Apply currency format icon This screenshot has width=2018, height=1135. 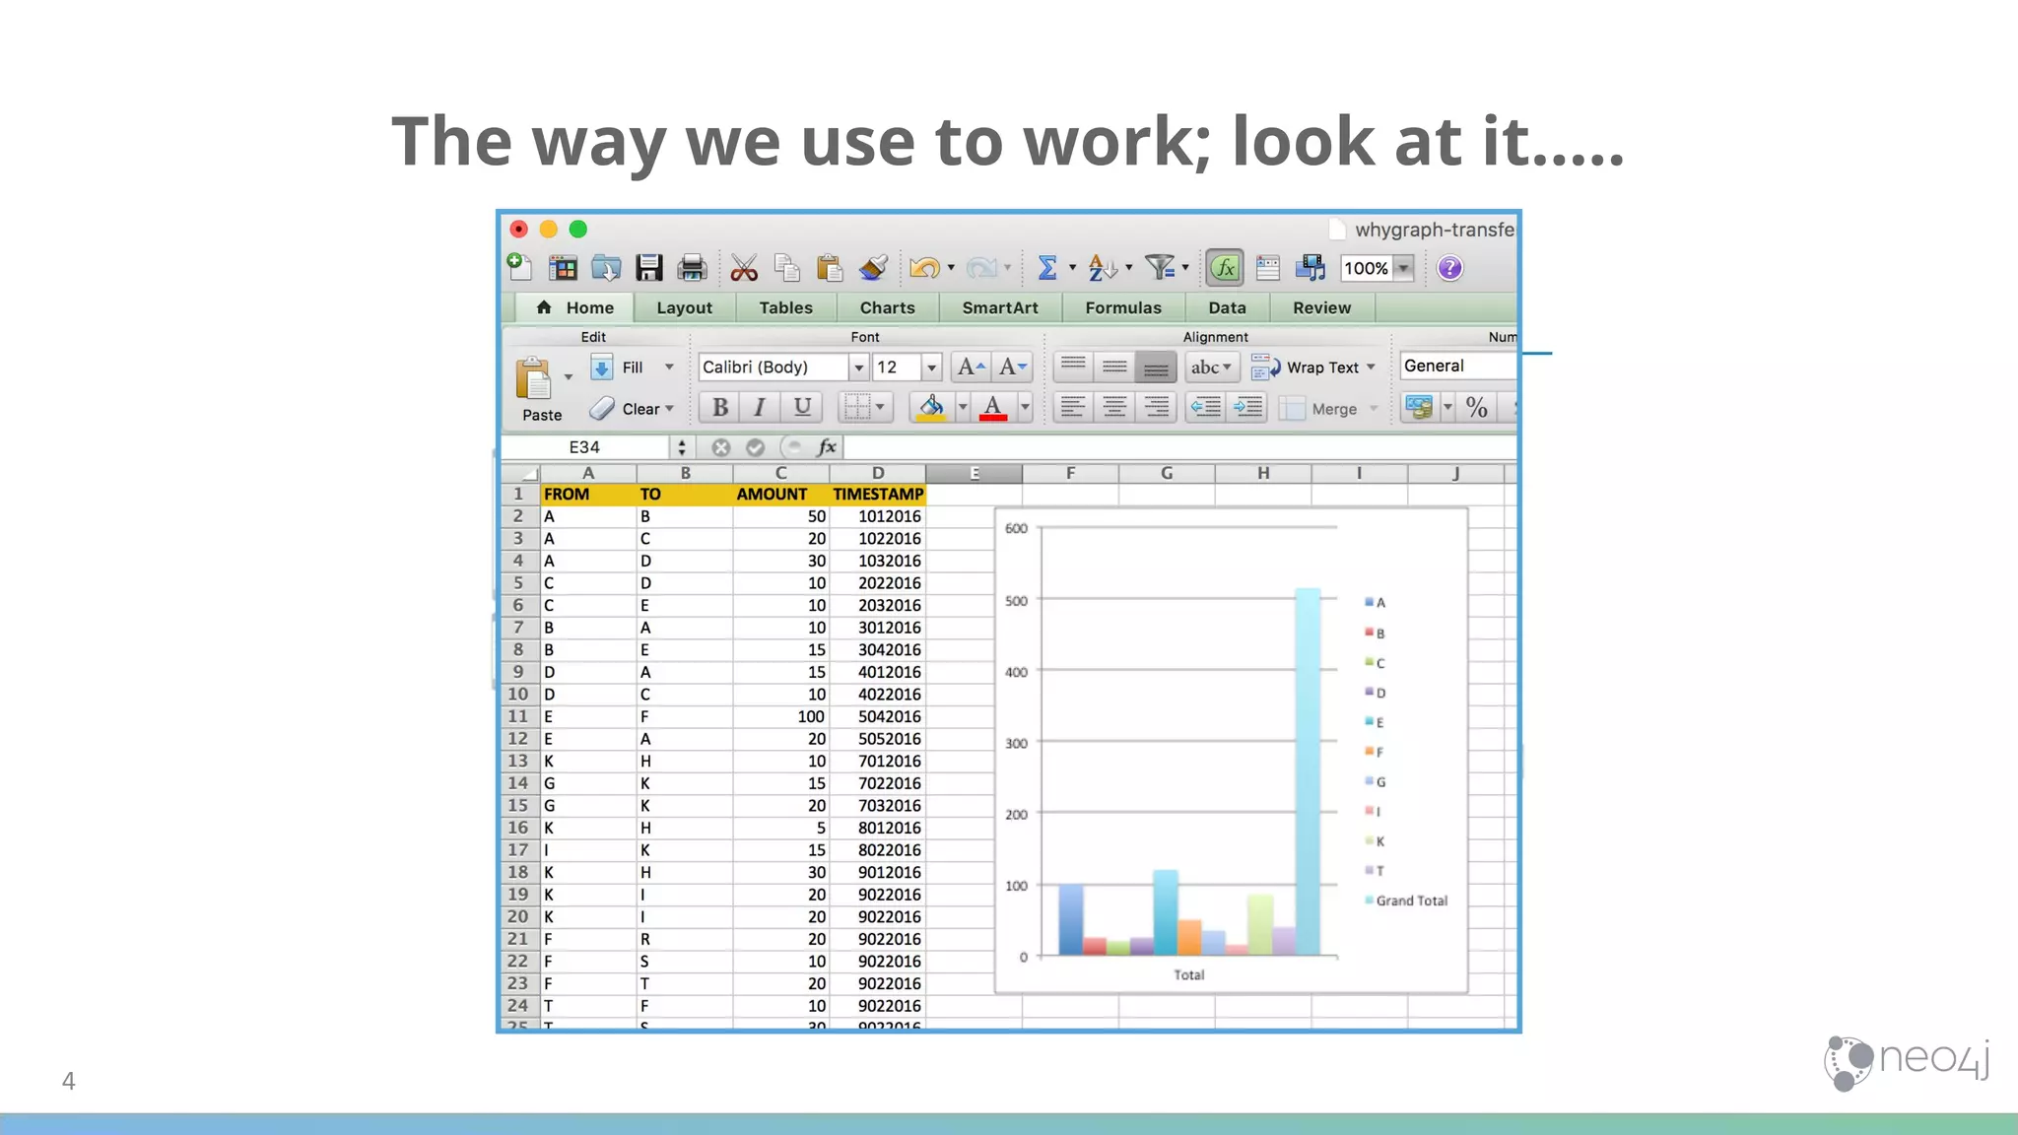point(1419,407)
